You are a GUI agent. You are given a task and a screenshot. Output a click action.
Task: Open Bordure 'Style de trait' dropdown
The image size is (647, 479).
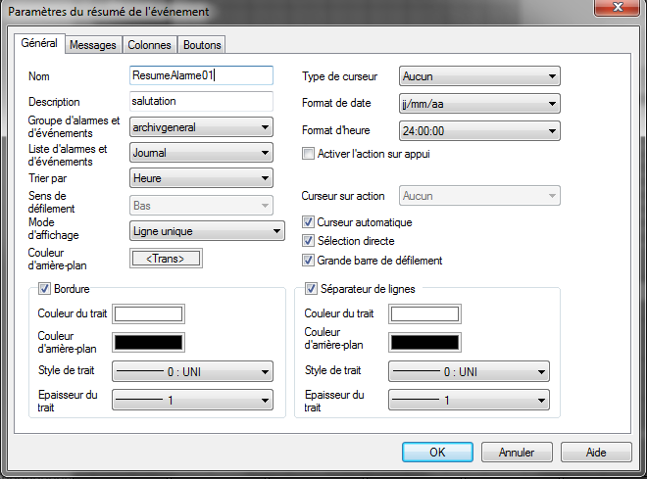tap(193, 372)
